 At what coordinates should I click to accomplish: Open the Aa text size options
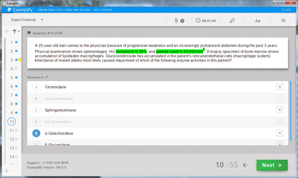tap(257, 21)
